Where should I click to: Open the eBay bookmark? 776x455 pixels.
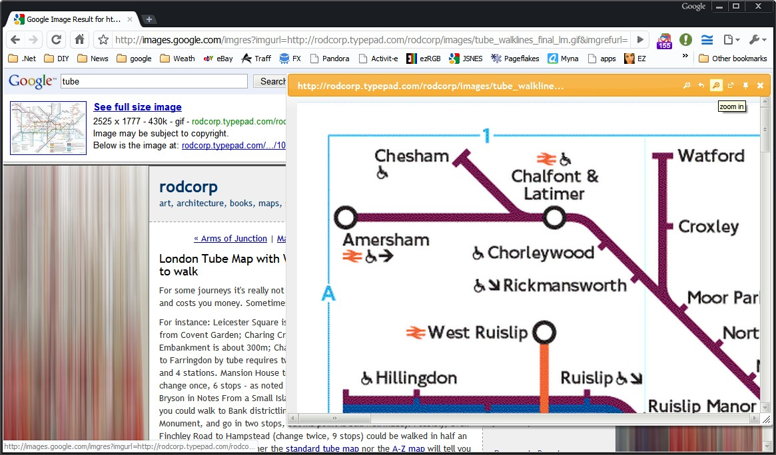click(218, 59)
